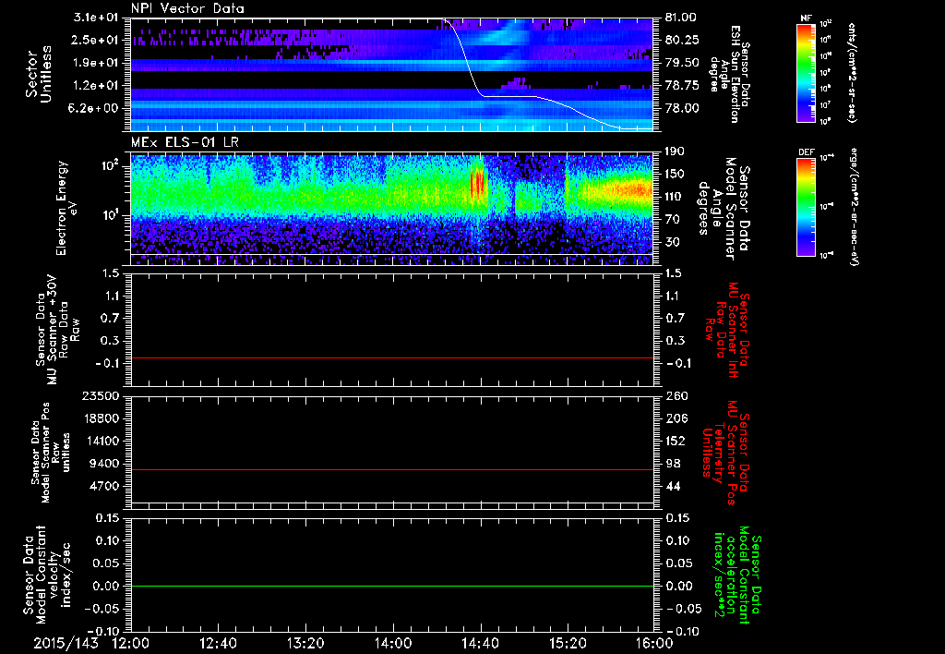Viewport: 945px width, 654px height.
Task: Click the red line in the Scanner Pos panel
Action: [392, 469]
